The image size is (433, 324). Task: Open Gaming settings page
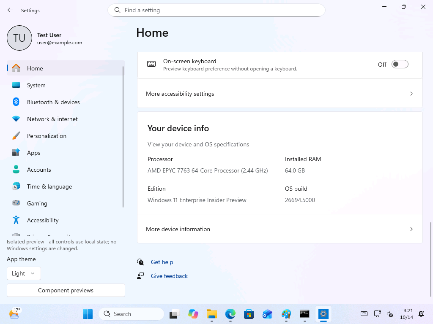[x=66, y=203]
